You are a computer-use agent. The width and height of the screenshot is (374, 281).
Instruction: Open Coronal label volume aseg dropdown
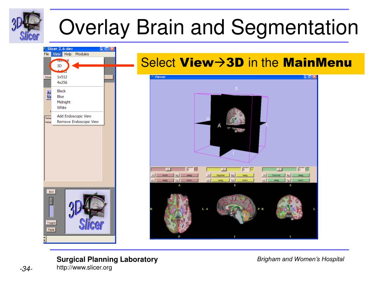(x=276, y=180)
